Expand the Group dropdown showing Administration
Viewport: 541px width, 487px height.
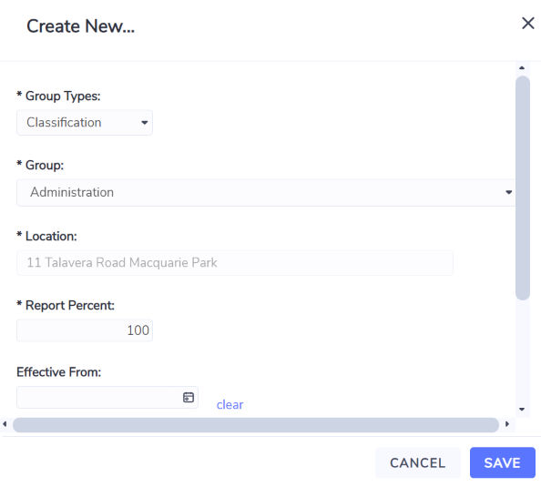point(266,192)
